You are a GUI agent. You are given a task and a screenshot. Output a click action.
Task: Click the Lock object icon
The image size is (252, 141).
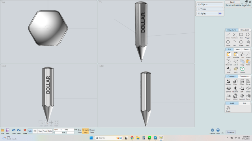pos(235,70)
